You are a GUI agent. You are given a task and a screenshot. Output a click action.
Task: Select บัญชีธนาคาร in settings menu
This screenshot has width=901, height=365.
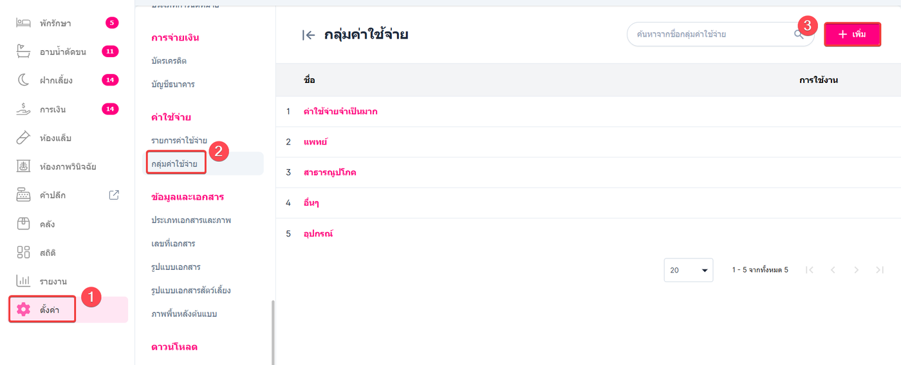[173, 84]
